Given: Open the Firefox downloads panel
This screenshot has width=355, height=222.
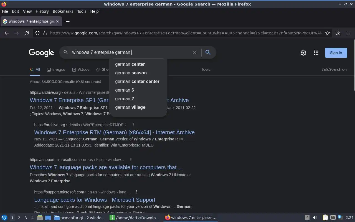Looking at the screenshot, I should point(338,33).
